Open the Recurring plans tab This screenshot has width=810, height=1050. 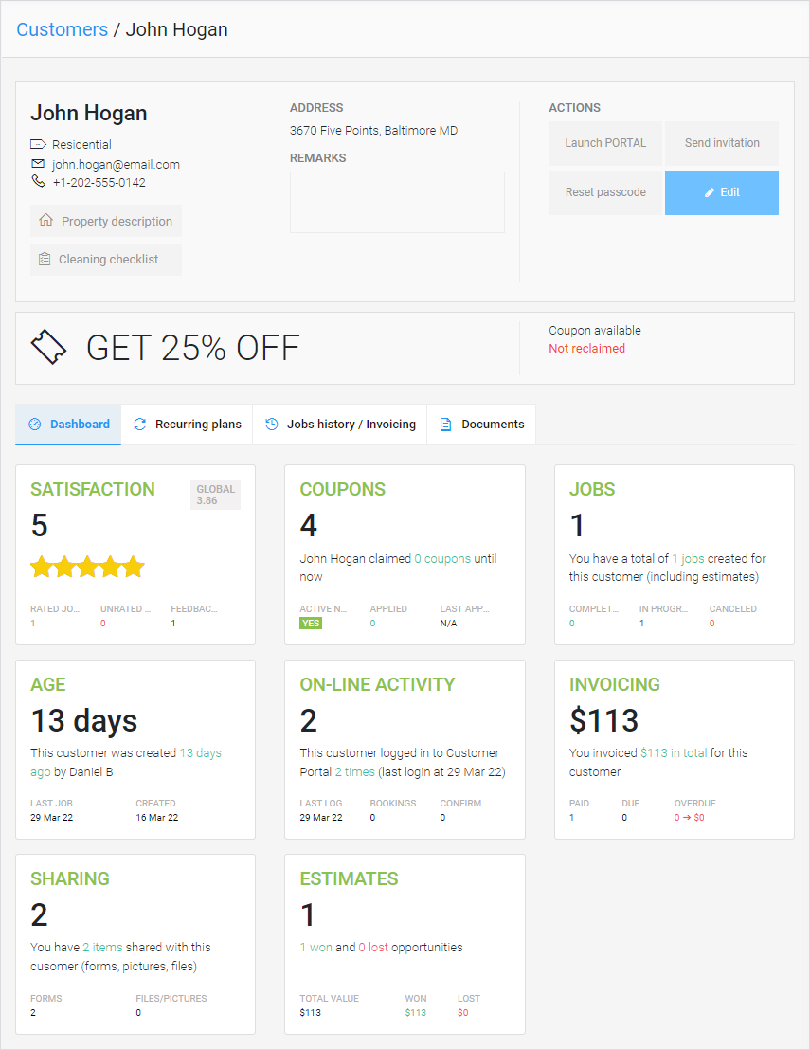tap(187, 425)
